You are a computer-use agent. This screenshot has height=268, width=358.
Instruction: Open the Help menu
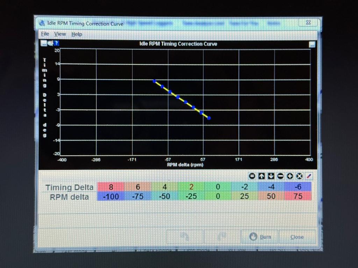(77, 34)
